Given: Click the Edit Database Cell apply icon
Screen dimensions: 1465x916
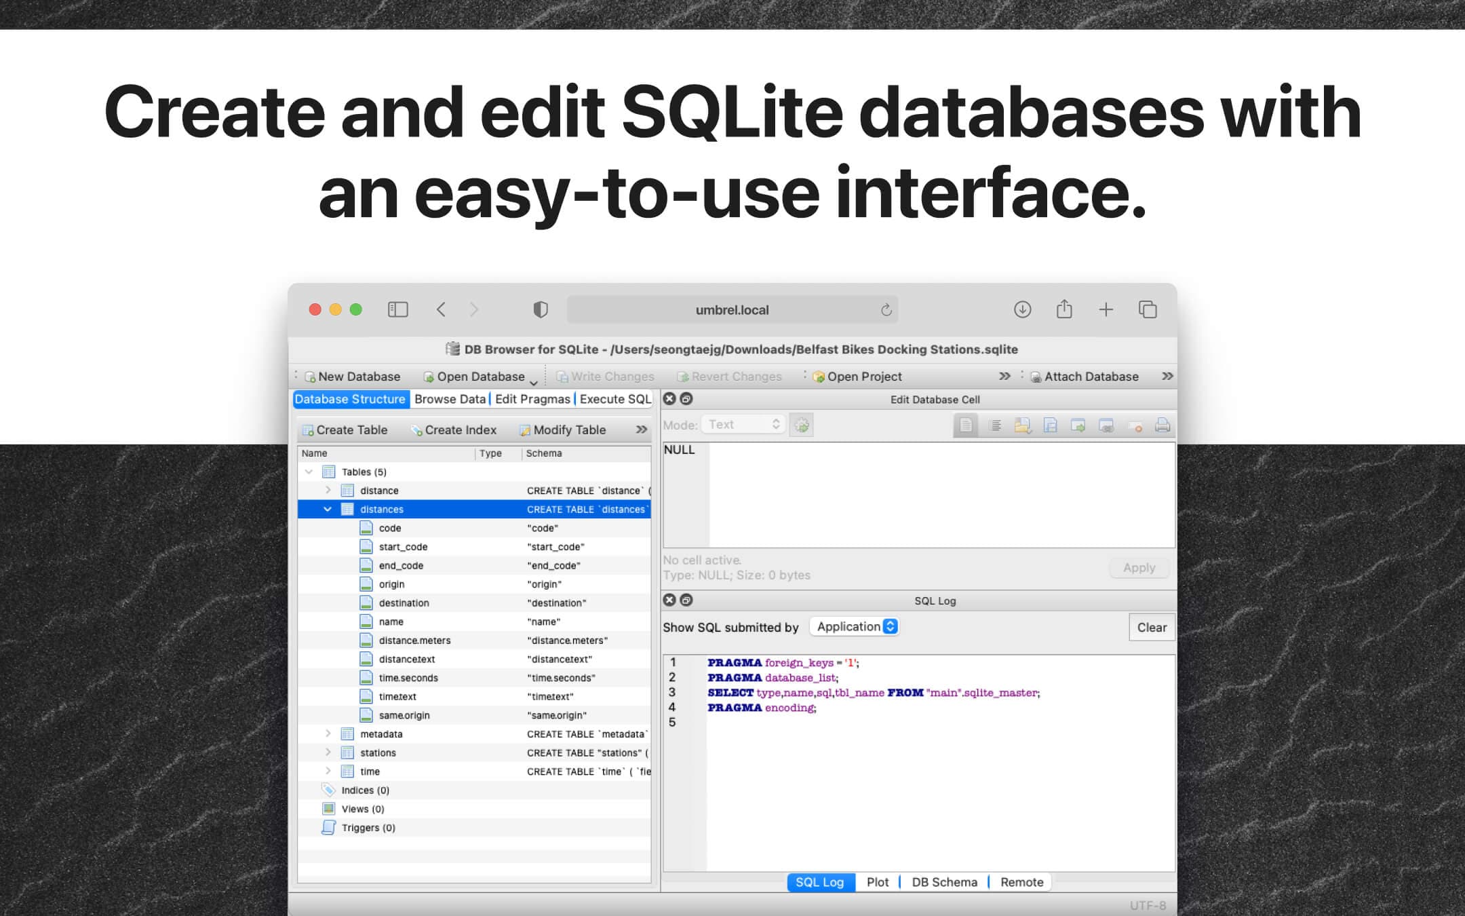Looking at the screenshot, I should [1138, 568].
